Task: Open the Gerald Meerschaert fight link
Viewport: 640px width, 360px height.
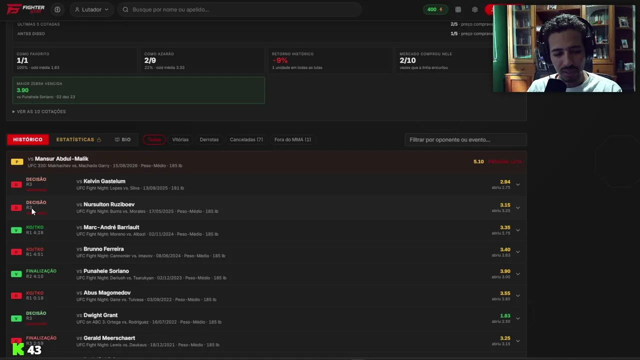Action: [x=109, y=338]
